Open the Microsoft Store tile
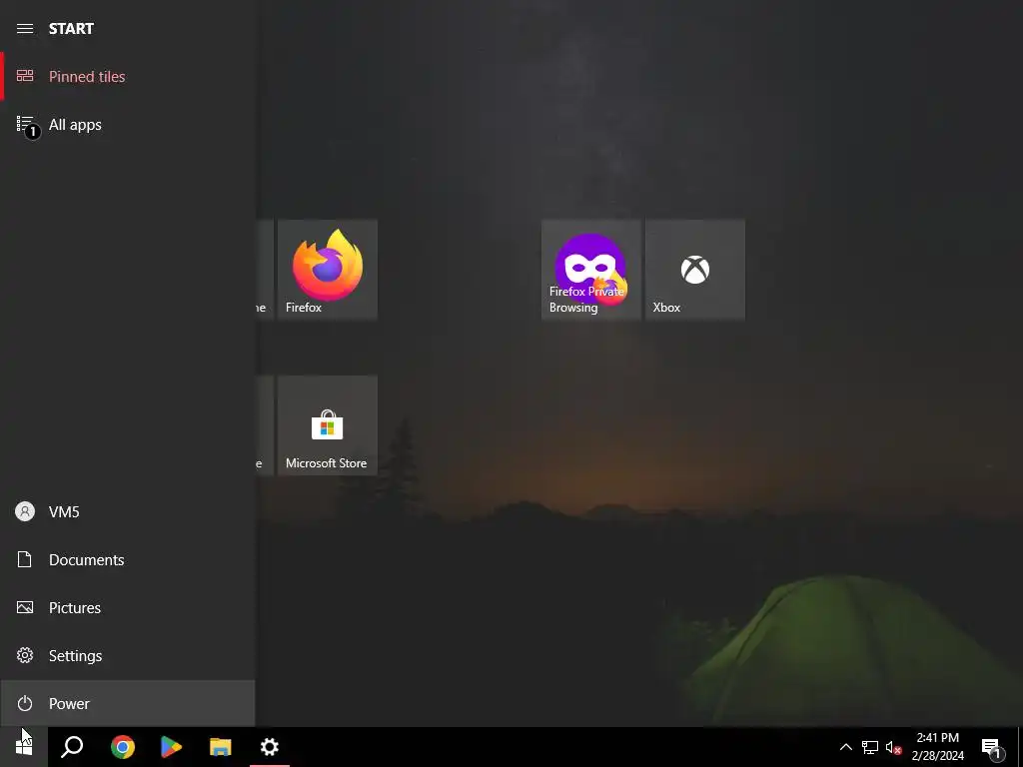Viewport: 1023px width, 767px height. (x=328, y=425)
